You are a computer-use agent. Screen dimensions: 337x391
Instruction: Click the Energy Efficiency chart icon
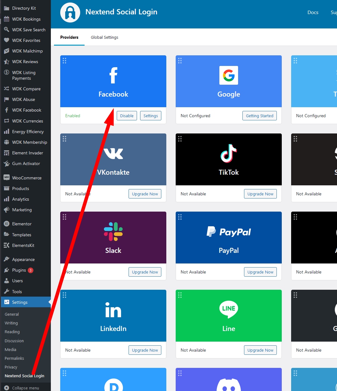[x=7, y=132]
